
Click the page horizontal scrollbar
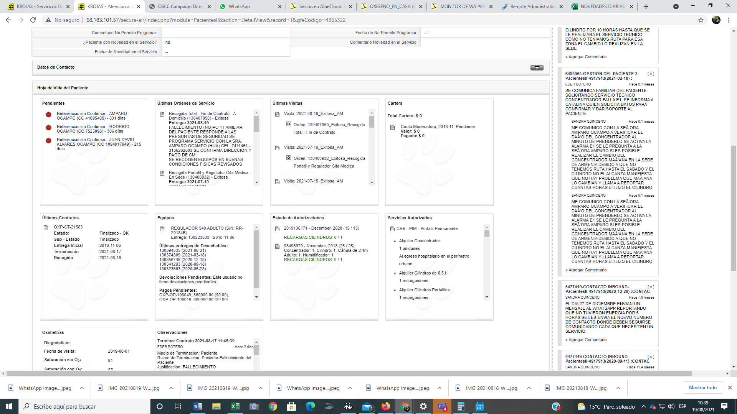pyautogui.click(x=349, y=373)
